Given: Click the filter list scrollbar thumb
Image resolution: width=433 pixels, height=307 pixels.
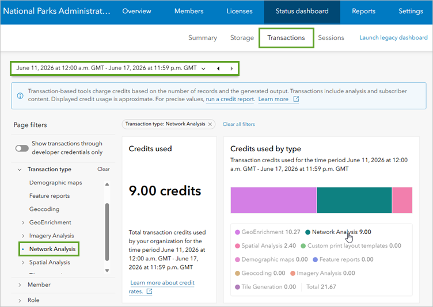Looking at the screenshot, I should pos(107,232).
